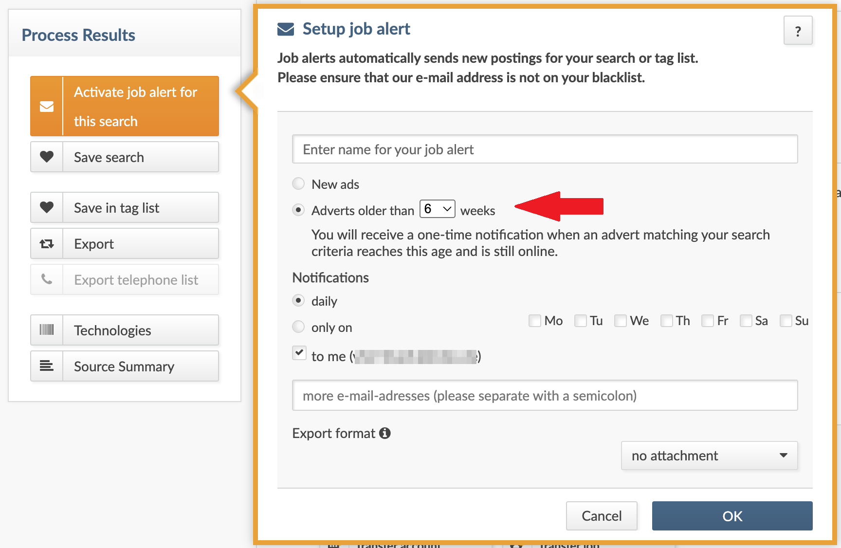The image size is (841, 548).
Task: Click the envelope icon in the Setup job alert title
Action: point(286,29)
